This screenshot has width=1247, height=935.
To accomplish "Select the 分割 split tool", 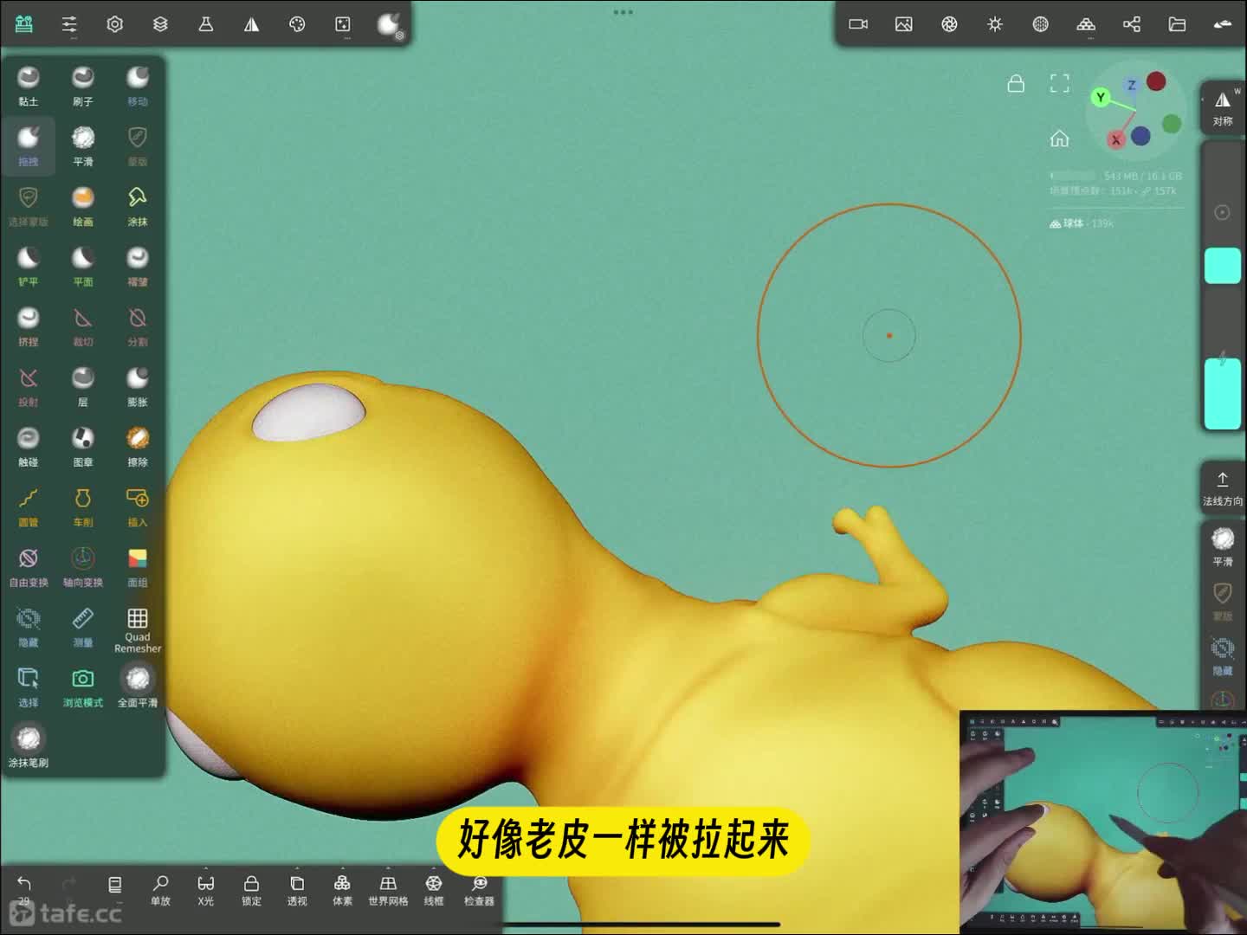I will pyautogui.click(x=138, y=326).
